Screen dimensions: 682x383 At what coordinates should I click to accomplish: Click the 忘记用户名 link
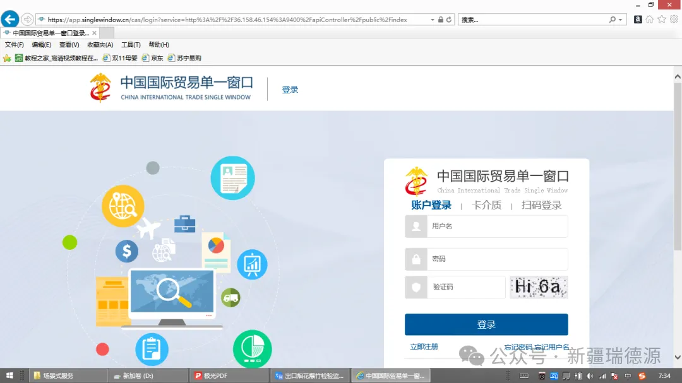click(x=552, y=347)
